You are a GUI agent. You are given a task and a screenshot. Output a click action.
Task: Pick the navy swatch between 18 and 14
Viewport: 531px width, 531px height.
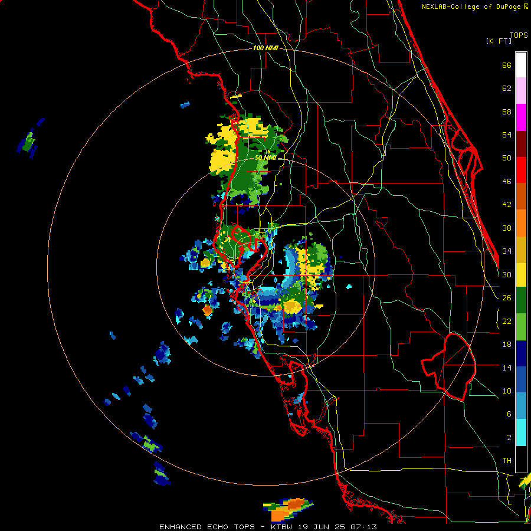pyautogui.click(x=521, y=353)
